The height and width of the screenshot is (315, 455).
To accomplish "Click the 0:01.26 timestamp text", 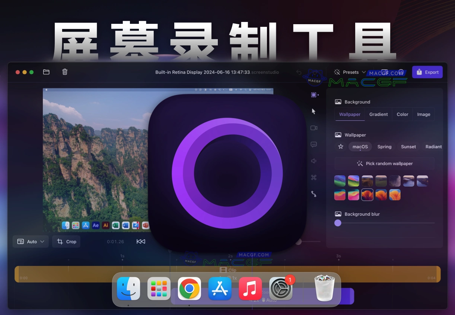I will (x=115, y=242).
